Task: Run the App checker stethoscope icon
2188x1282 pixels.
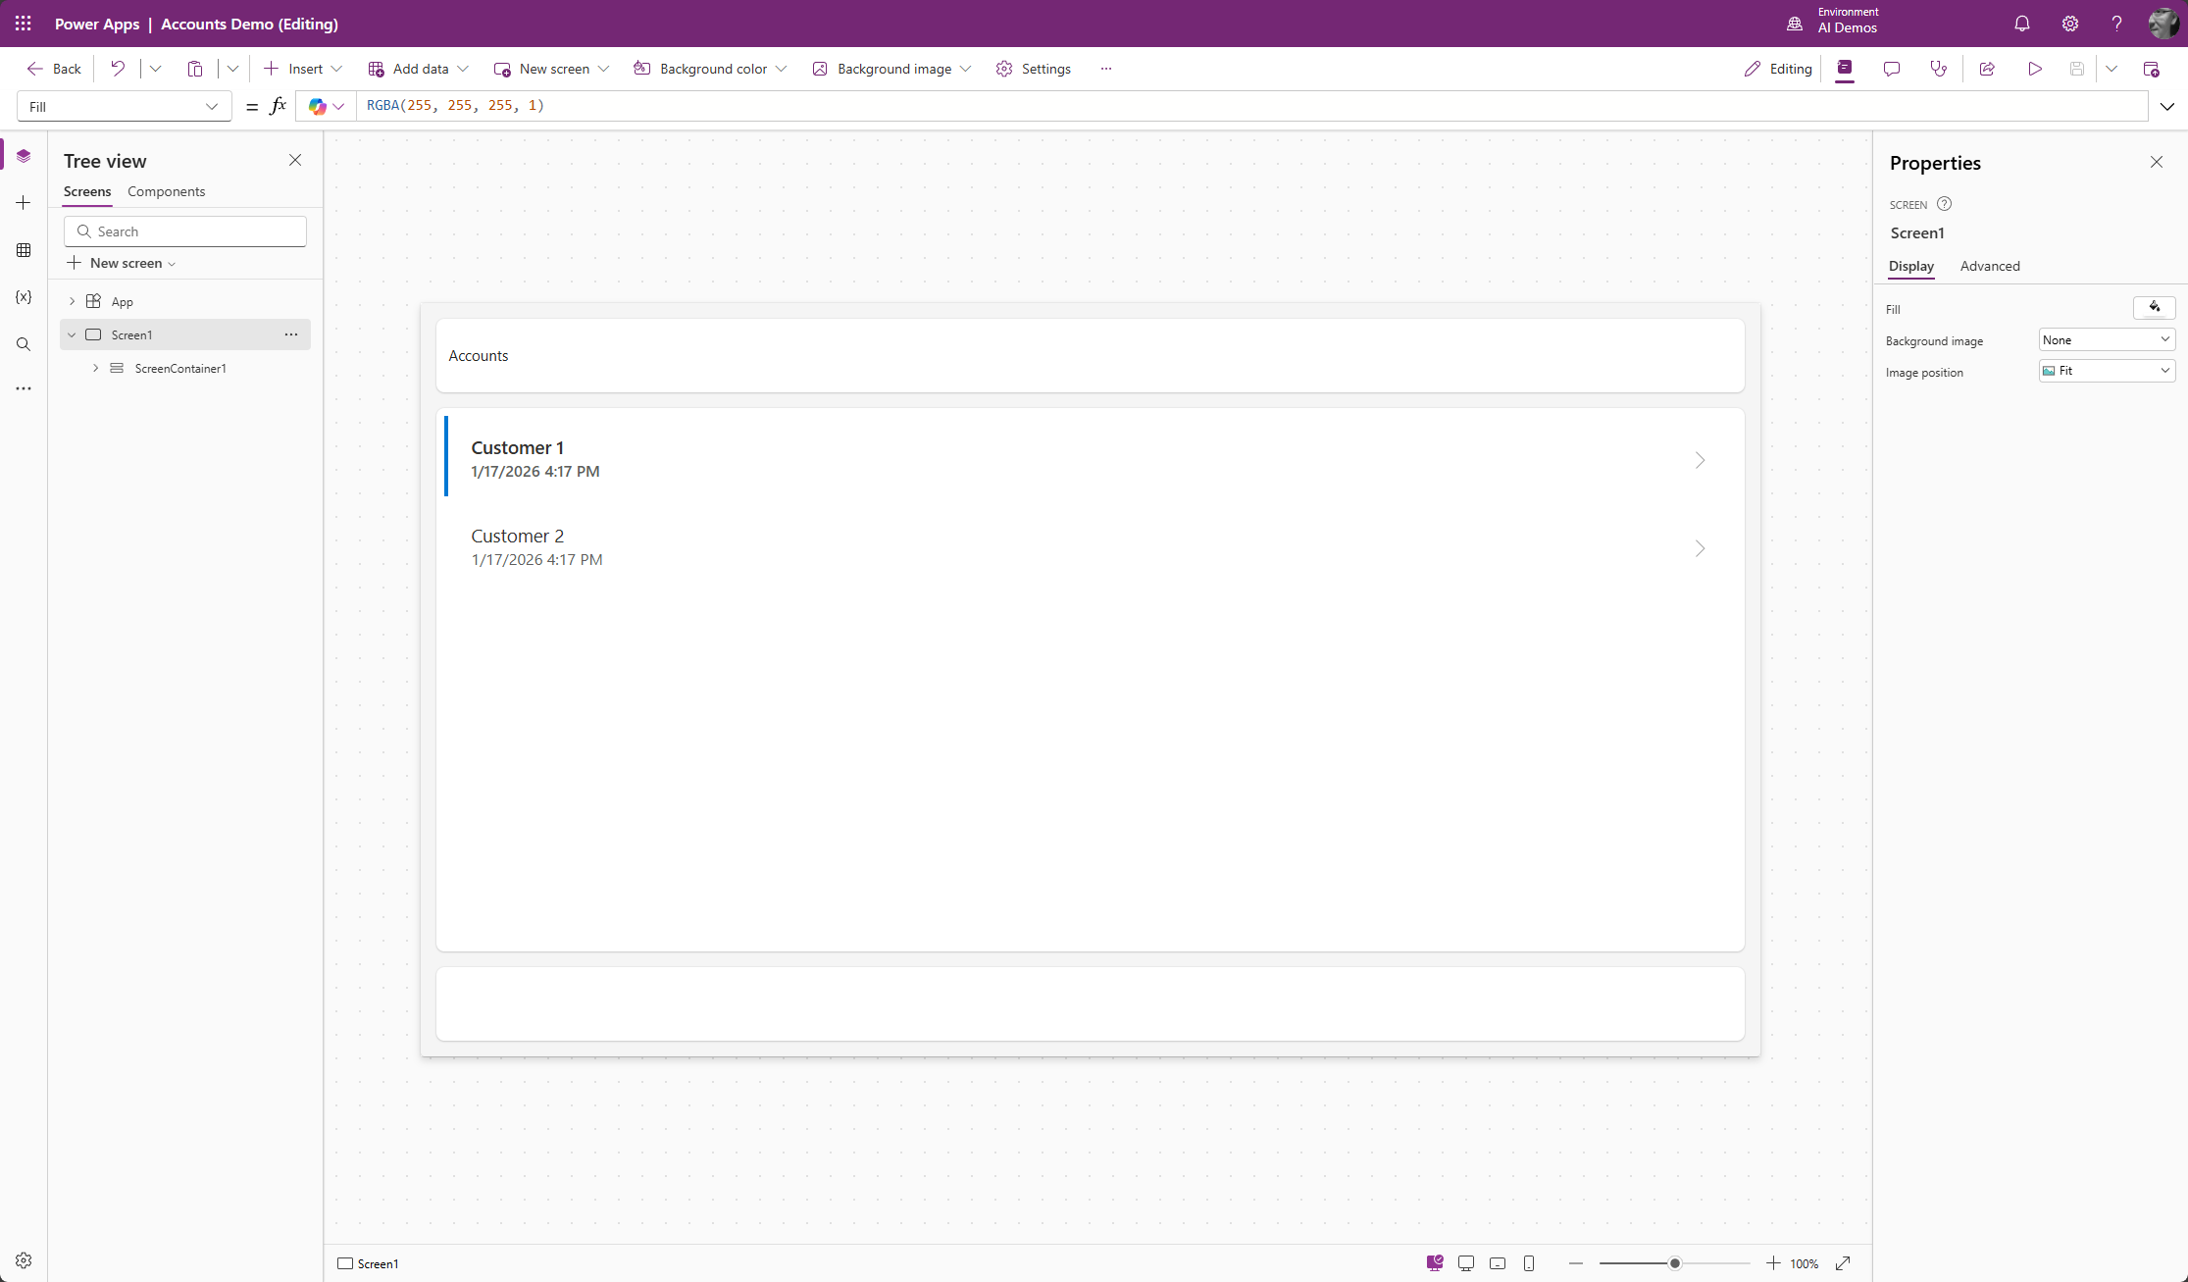Action: pyautogui.click(x=1939, y=69)
